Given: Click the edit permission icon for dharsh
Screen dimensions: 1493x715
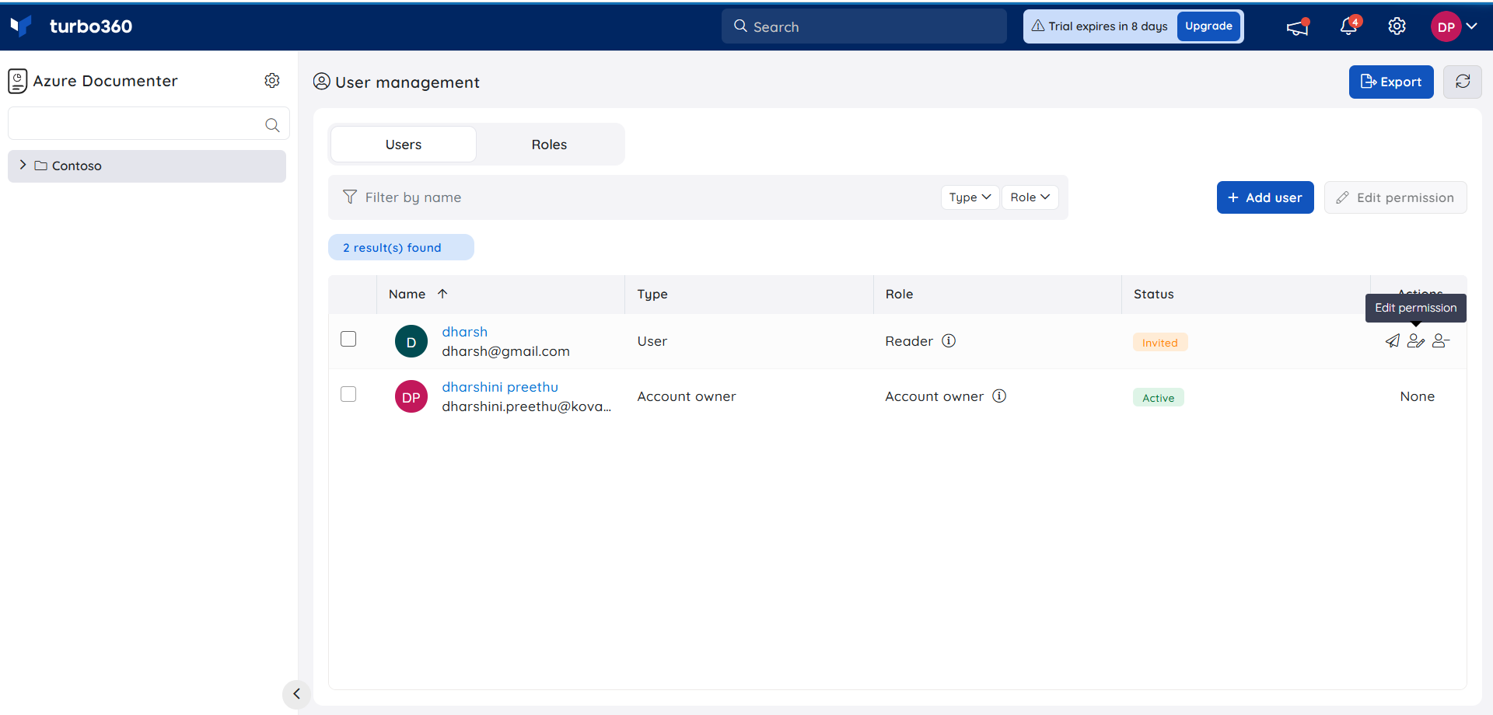Looking at the screenshot, I should 1416,340.
